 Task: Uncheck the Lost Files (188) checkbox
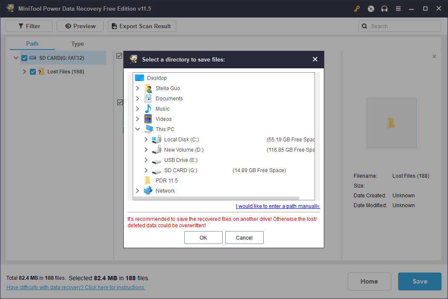tap(33, 71)
